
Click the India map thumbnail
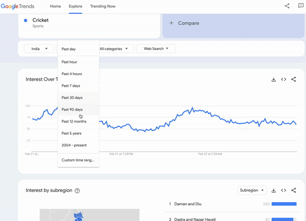coord(90,215)
